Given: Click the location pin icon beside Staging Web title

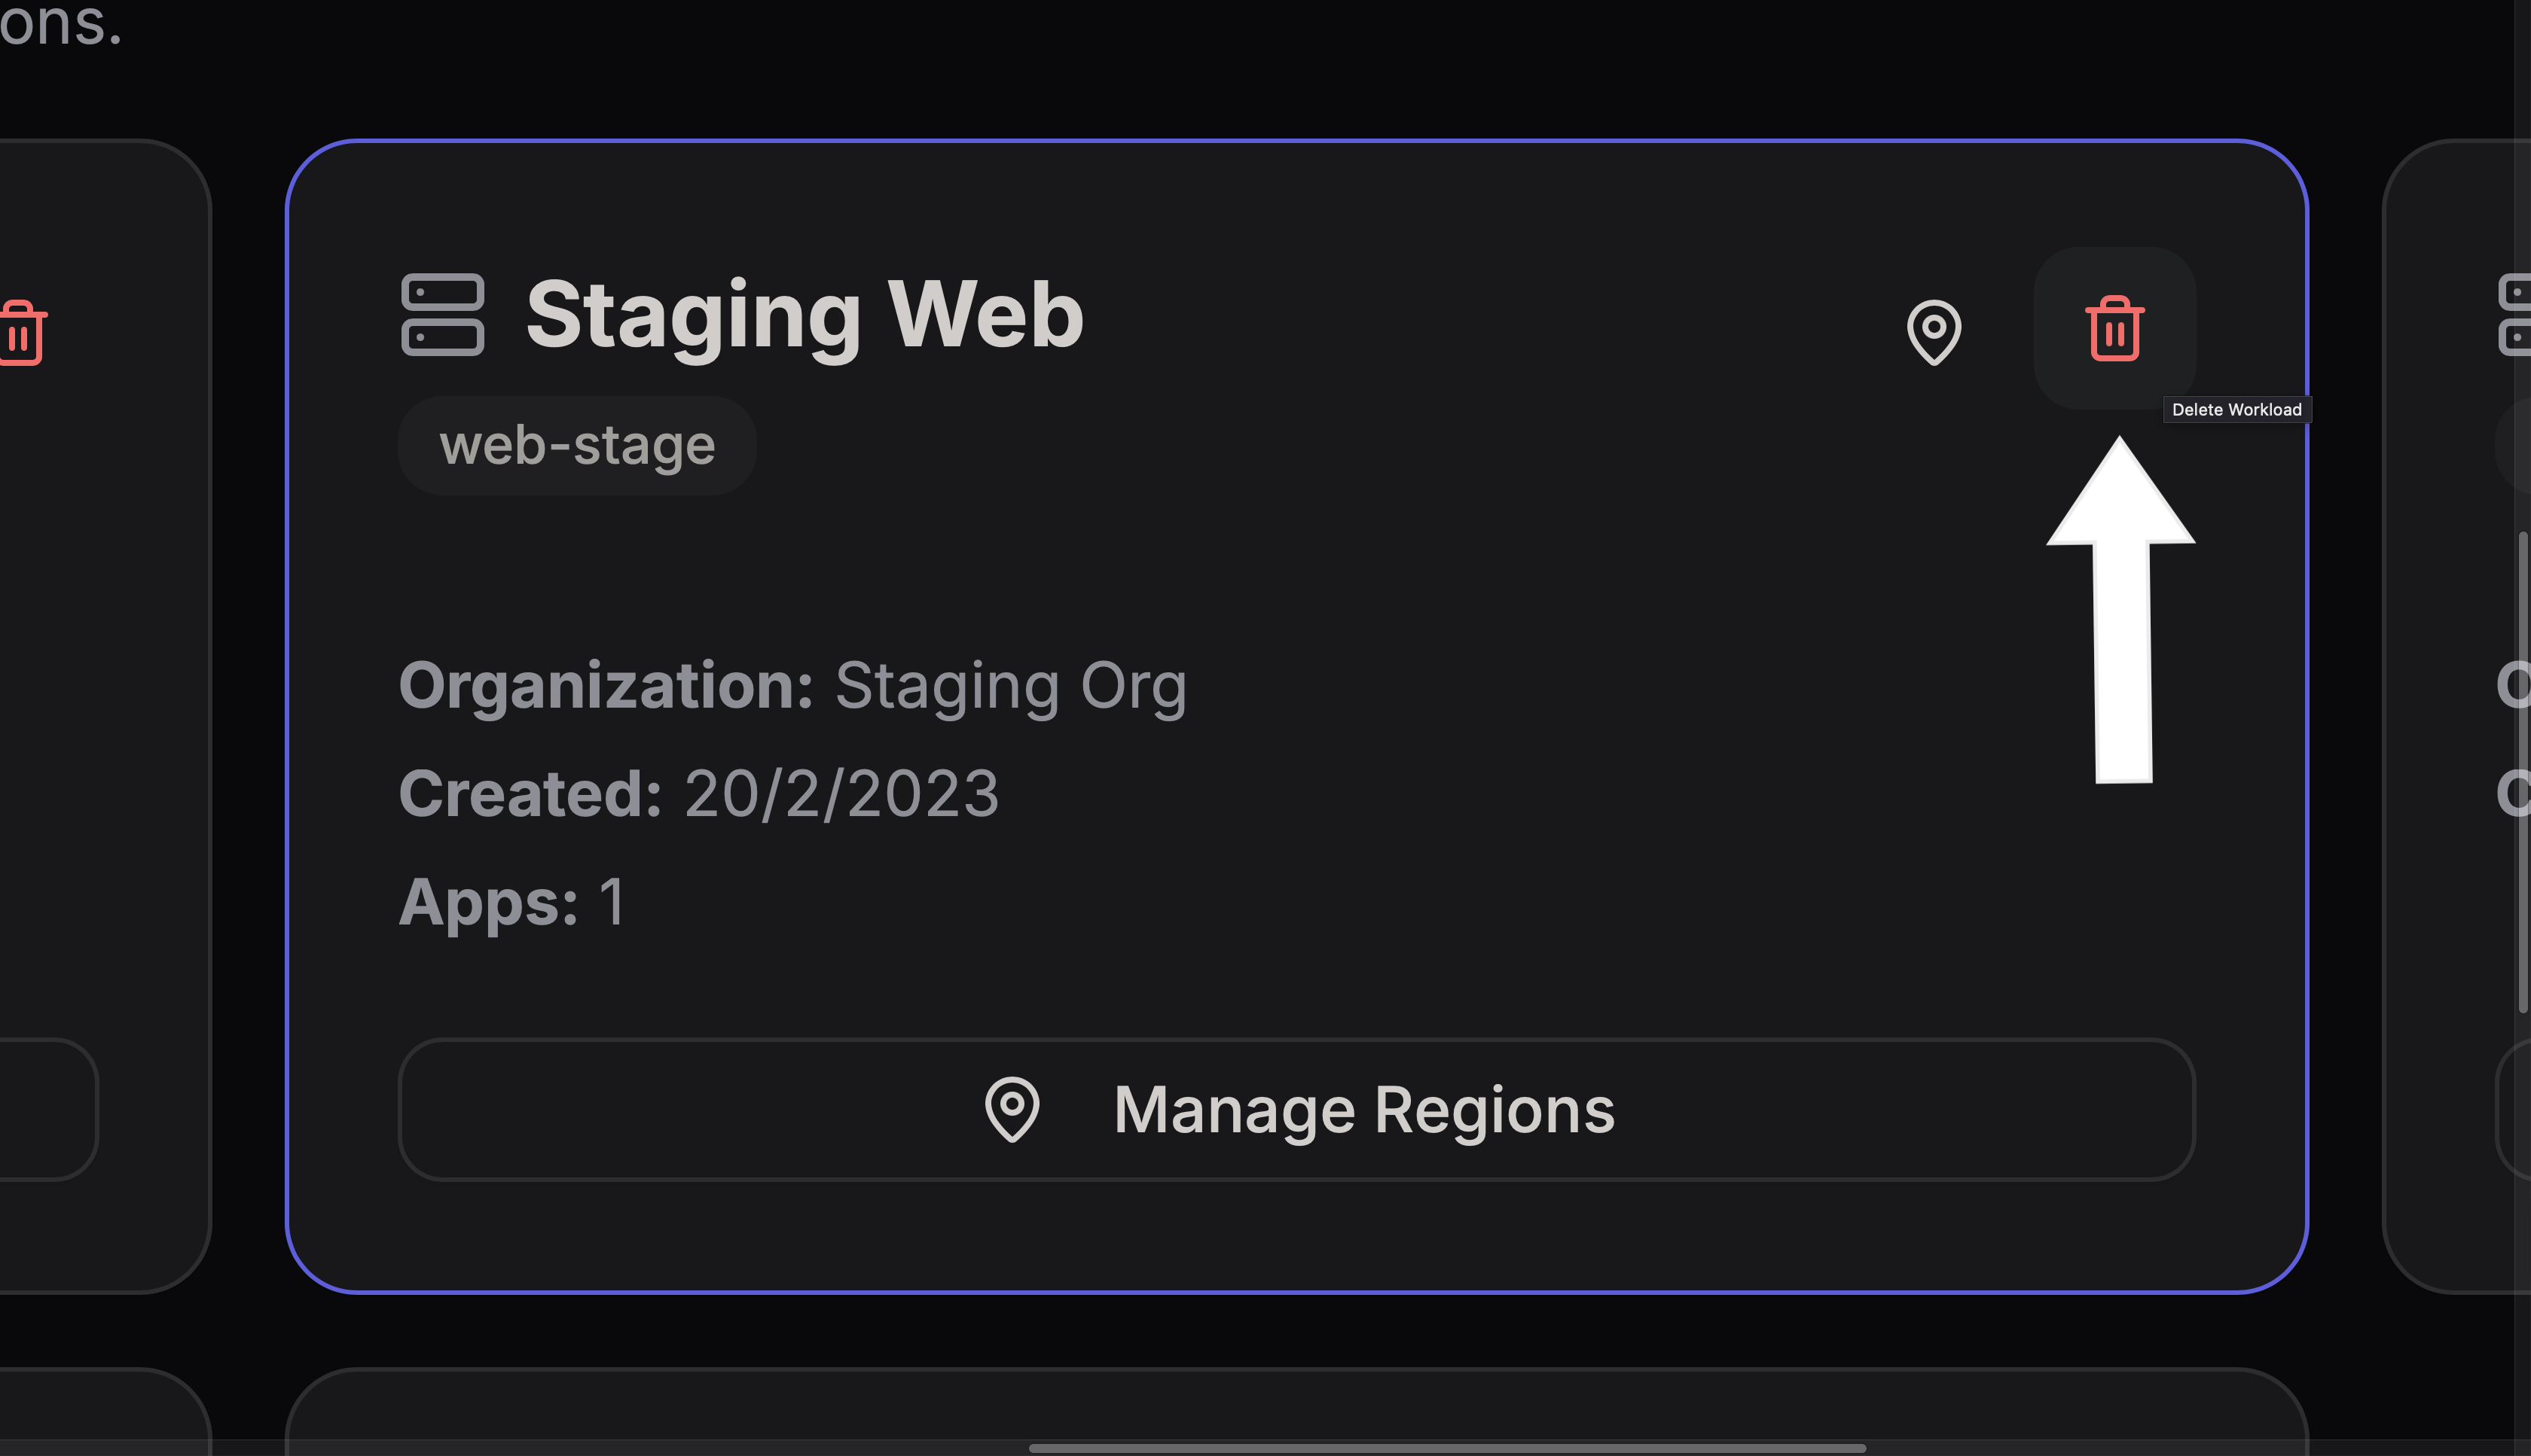Looking at the screenshot, I should point(1934,331).
